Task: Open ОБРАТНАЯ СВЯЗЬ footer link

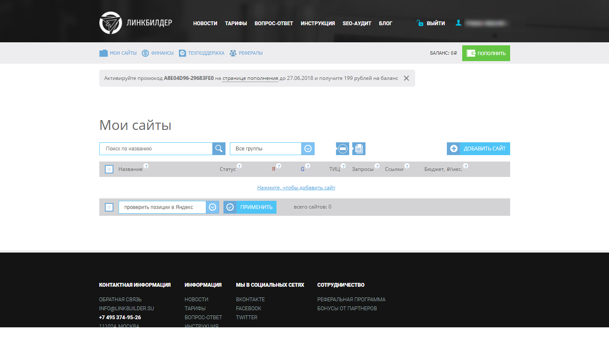Action: (x=120, y=300)
